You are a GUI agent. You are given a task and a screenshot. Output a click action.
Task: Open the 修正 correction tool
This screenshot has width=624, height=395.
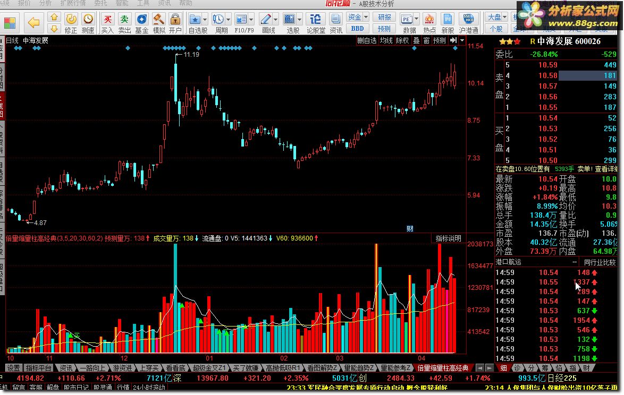71,23
